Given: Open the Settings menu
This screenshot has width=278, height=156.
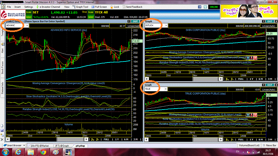Looking at the screenshot, I should (x=28, y=7).
